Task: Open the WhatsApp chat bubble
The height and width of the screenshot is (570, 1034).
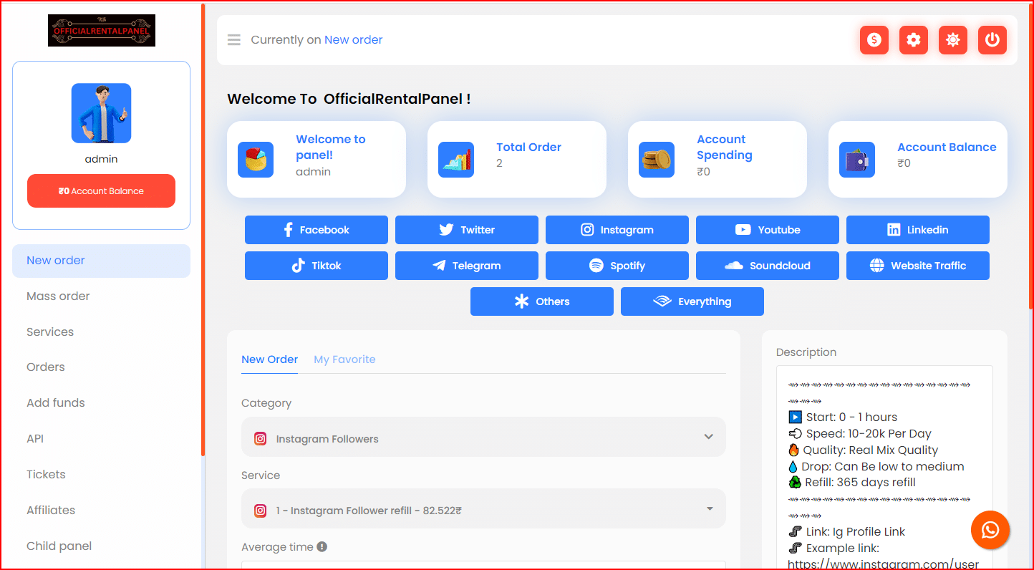Action: 990,531
